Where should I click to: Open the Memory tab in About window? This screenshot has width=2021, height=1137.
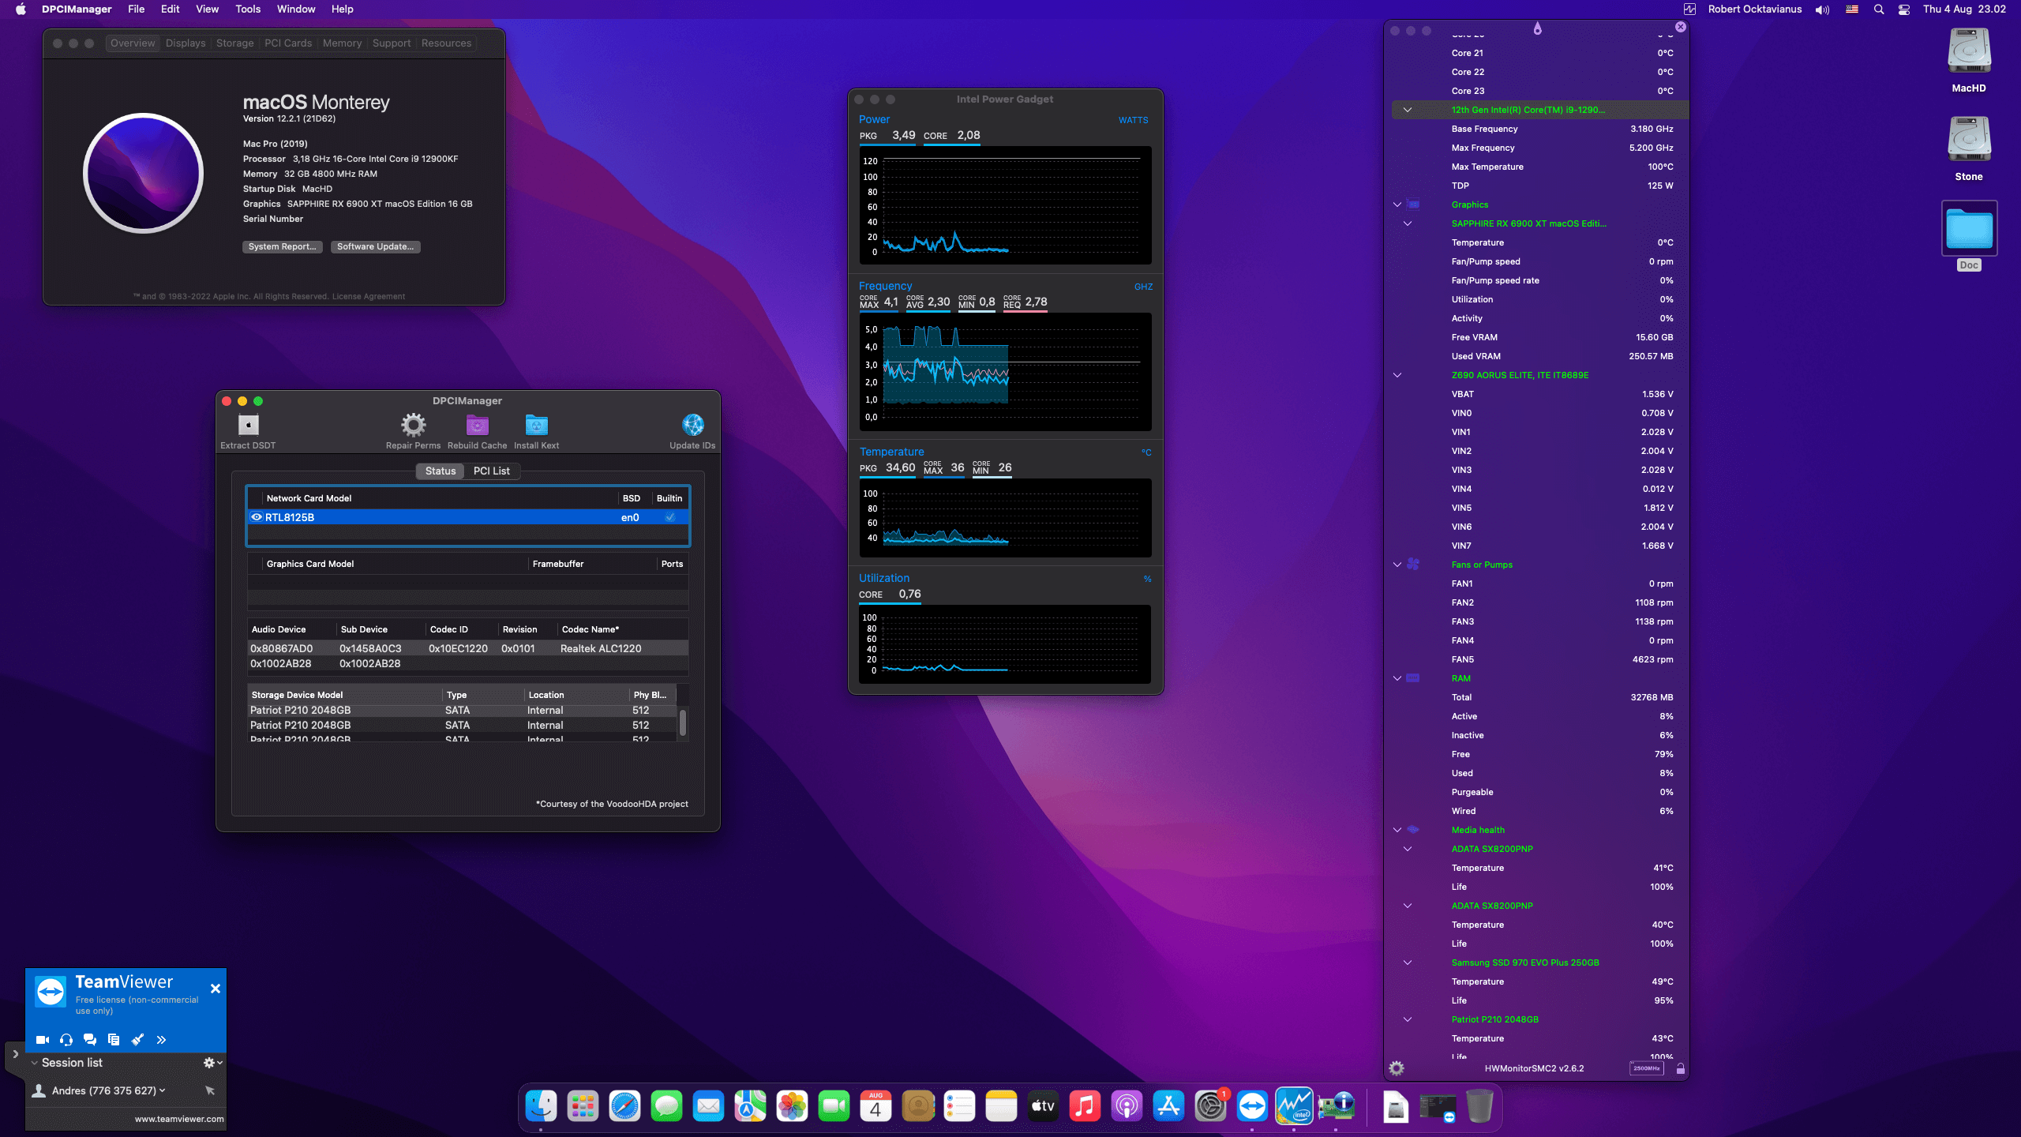point(342,43)
